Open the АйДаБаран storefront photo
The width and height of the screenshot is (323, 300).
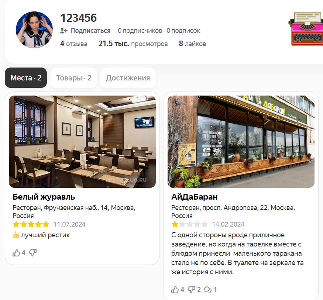241,142
